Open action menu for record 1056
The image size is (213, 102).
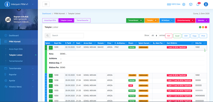coord(51,86)
